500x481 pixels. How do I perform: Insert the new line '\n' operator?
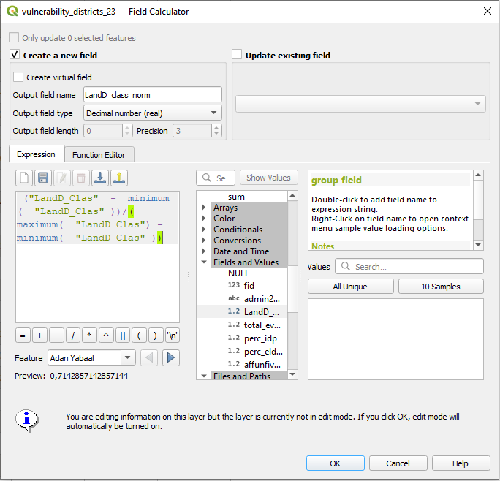173,336
